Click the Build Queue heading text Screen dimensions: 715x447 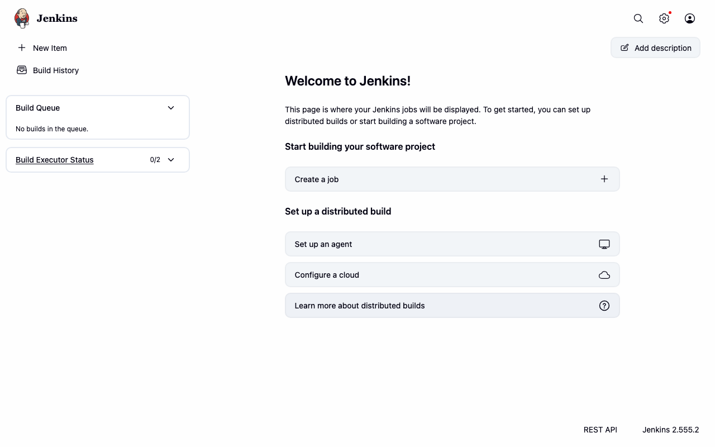[38, 108]
